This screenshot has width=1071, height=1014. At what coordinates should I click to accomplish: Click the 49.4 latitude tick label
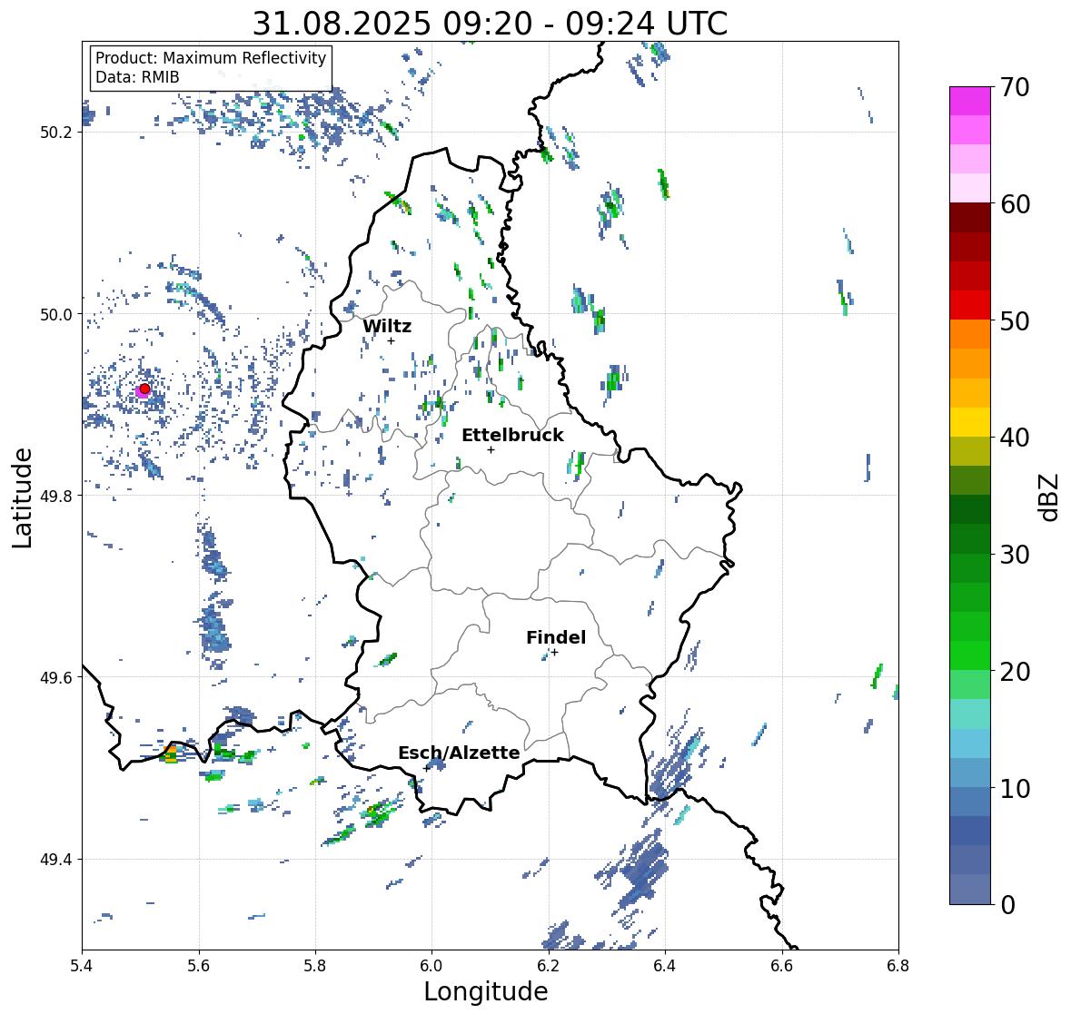56,860
